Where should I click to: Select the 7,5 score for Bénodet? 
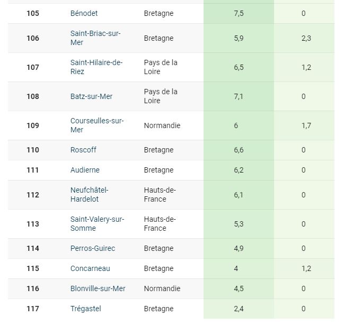click(239, 13)
